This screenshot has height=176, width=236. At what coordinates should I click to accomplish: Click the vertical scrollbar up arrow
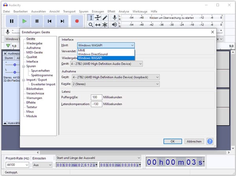pyautogui.click(x=233, y=52)
